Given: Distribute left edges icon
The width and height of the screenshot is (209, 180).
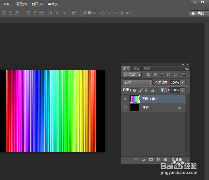Looking at the screenshot, I should (50, 13).
